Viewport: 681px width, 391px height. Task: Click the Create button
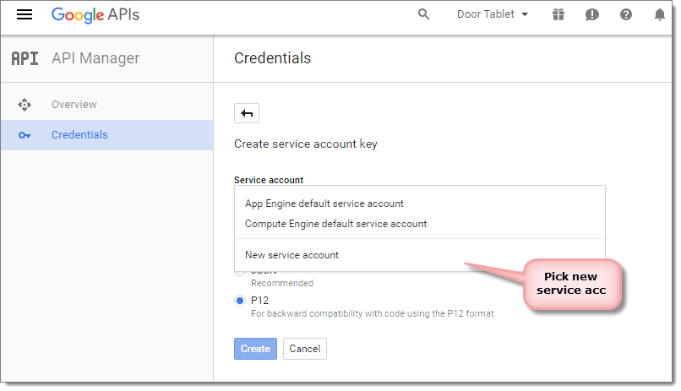[255, 349]
